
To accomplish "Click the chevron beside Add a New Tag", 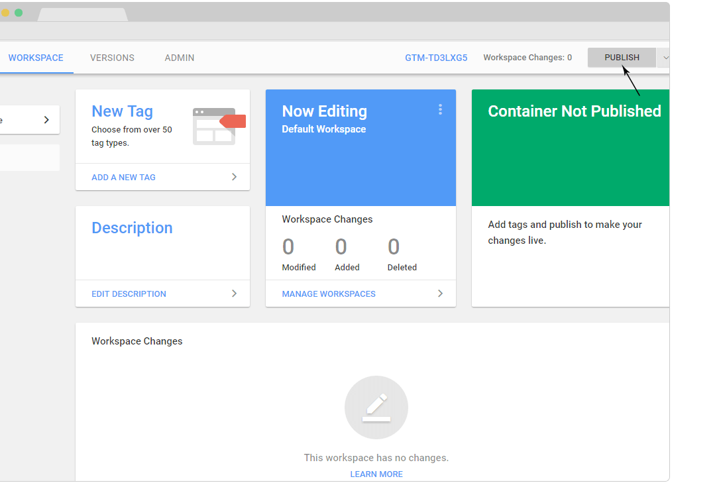I will point(234,177).
